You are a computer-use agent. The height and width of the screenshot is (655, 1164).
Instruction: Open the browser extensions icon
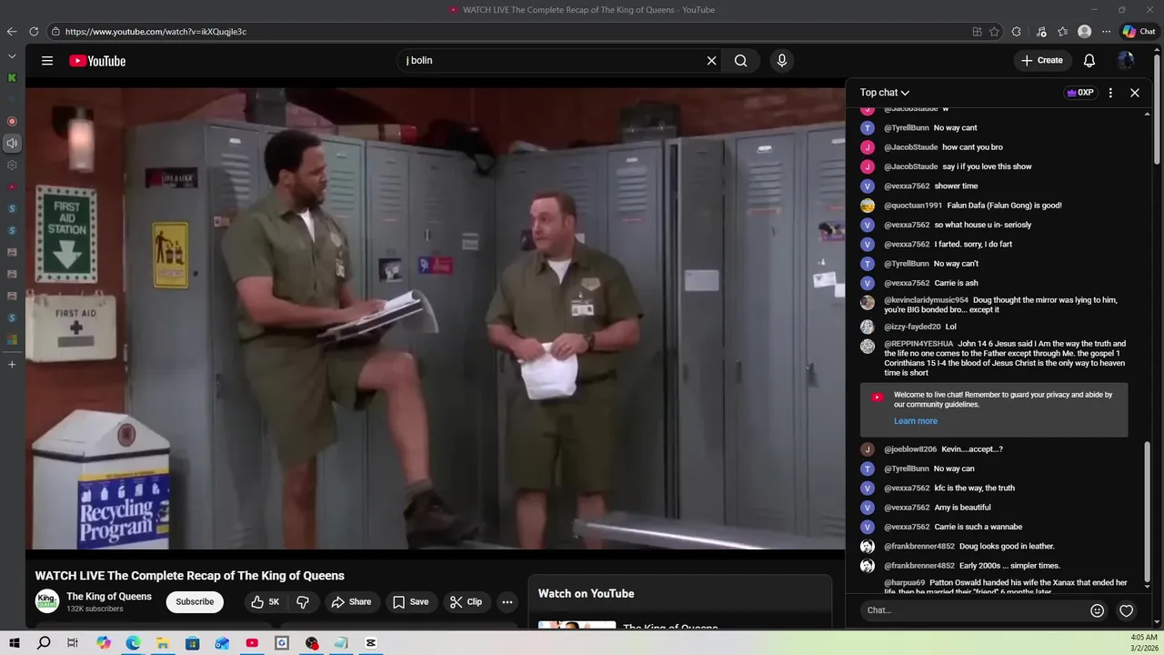(x=1017, y=32)
